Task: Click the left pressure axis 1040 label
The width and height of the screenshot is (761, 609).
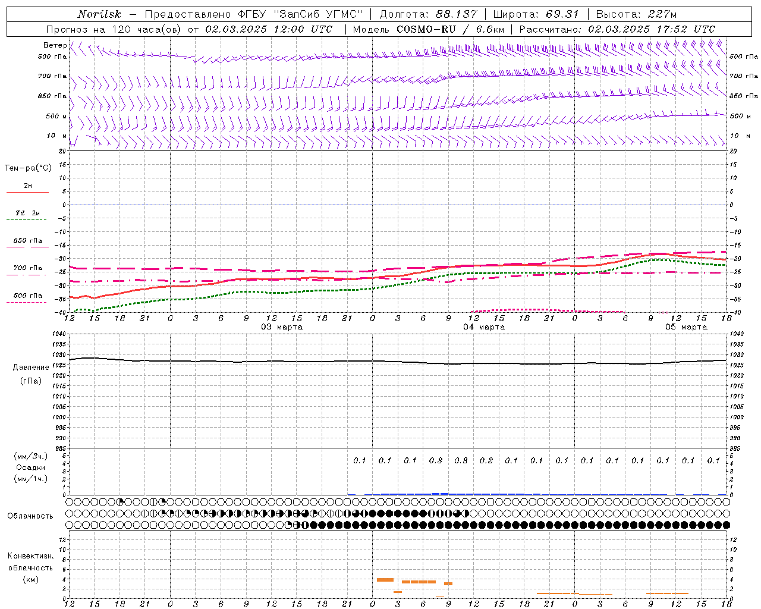Action: pos(59,334)
